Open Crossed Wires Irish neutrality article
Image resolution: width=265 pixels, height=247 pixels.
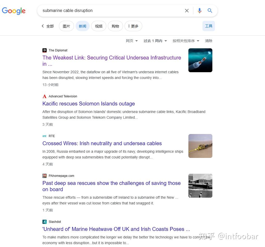102,143
